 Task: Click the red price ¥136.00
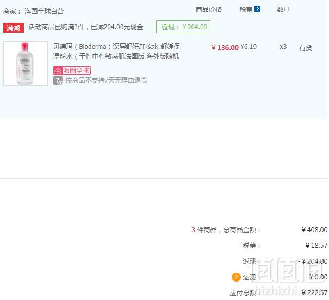click(225, 48)
